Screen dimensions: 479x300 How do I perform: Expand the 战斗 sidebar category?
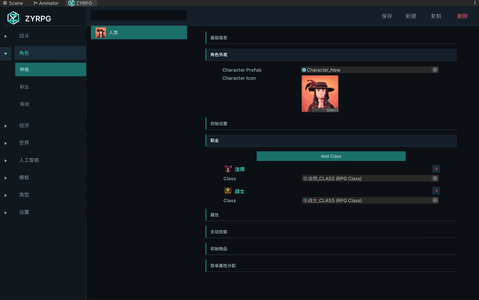[6, 36]
